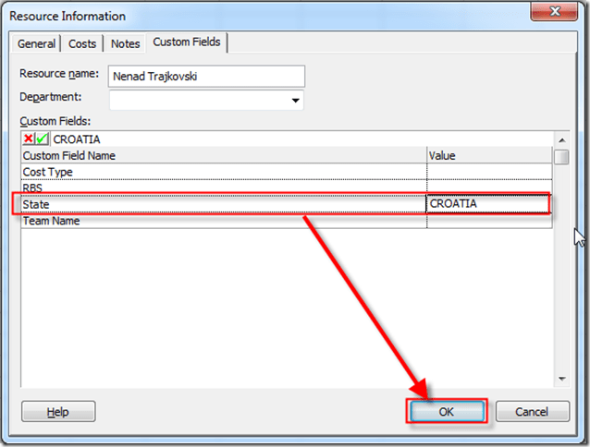Select the Cost Type field row
590x447 pixels.
[222, 172]
